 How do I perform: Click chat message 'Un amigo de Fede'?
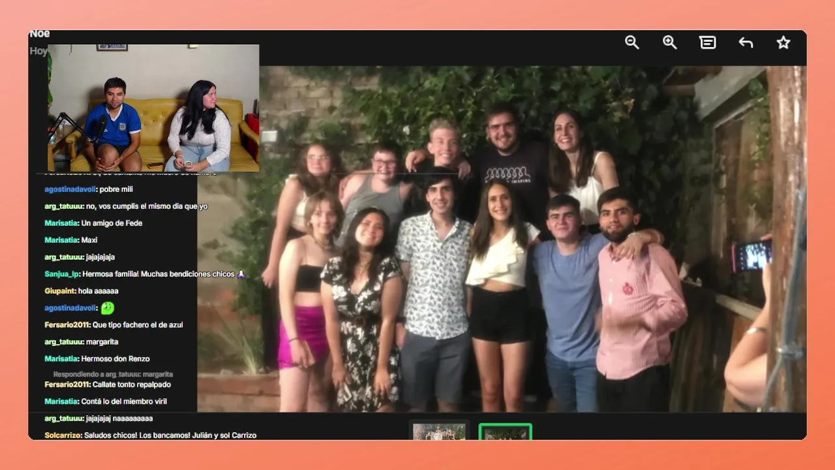pos(112,223)
